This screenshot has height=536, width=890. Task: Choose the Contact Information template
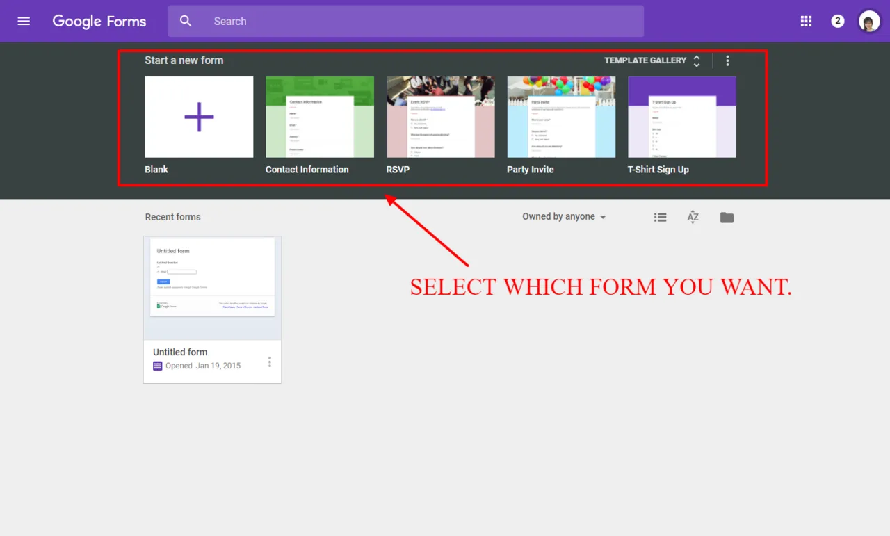click(x=320, y=117)
